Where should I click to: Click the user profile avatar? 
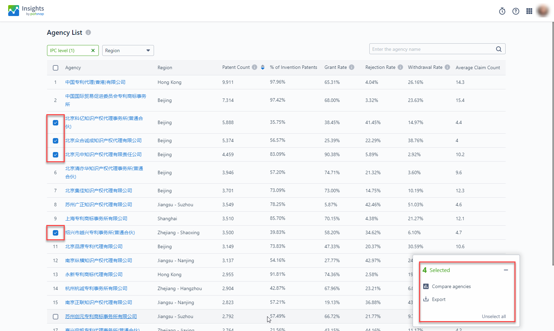(543, 11)
